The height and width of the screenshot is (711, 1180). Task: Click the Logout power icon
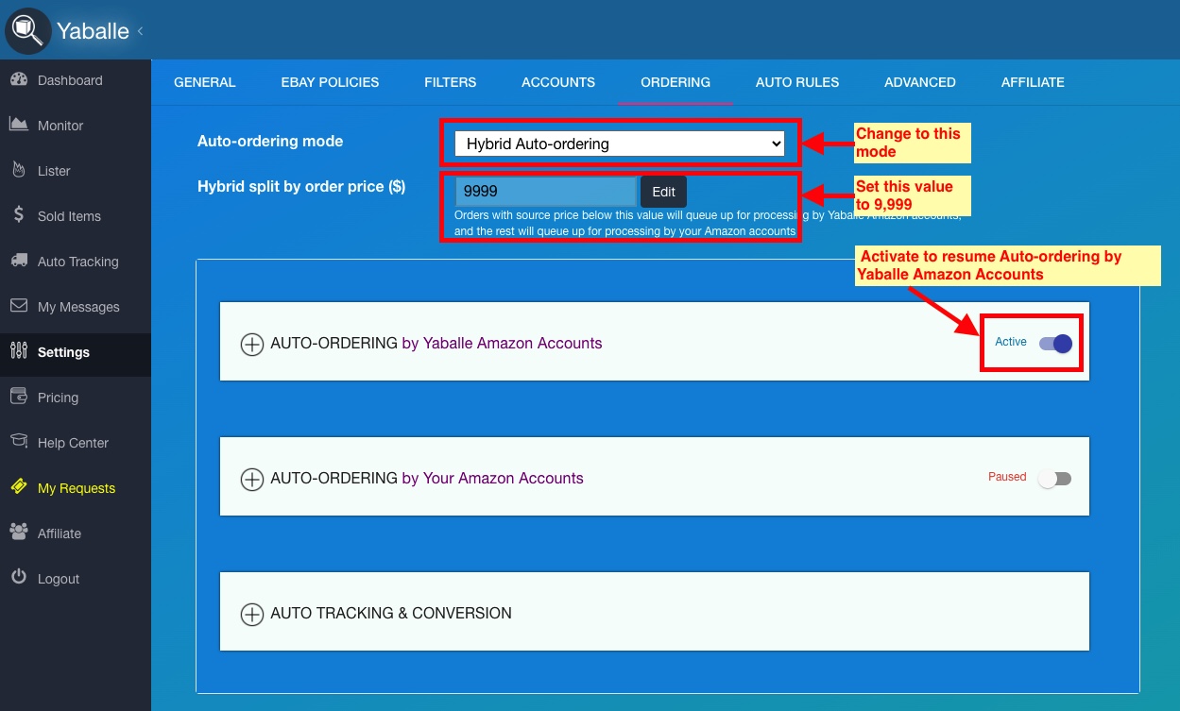19,578
